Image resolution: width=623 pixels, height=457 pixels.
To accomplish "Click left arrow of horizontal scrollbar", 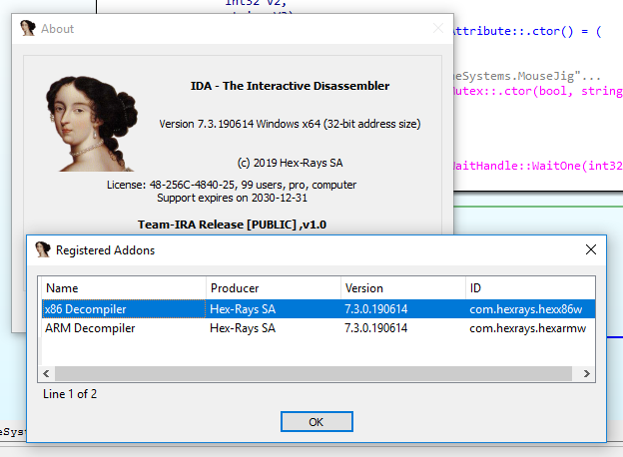I will pos(46,373).
